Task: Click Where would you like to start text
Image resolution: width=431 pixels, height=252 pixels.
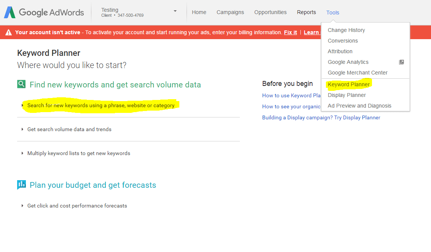Action: coord(72,65)
